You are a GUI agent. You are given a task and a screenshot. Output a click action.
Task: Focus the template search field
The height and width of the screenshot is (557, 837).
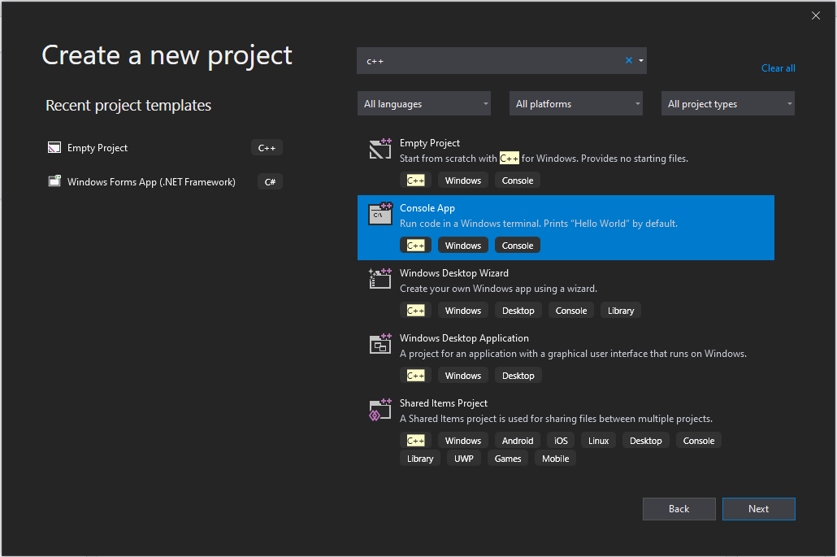coord(488,61)
